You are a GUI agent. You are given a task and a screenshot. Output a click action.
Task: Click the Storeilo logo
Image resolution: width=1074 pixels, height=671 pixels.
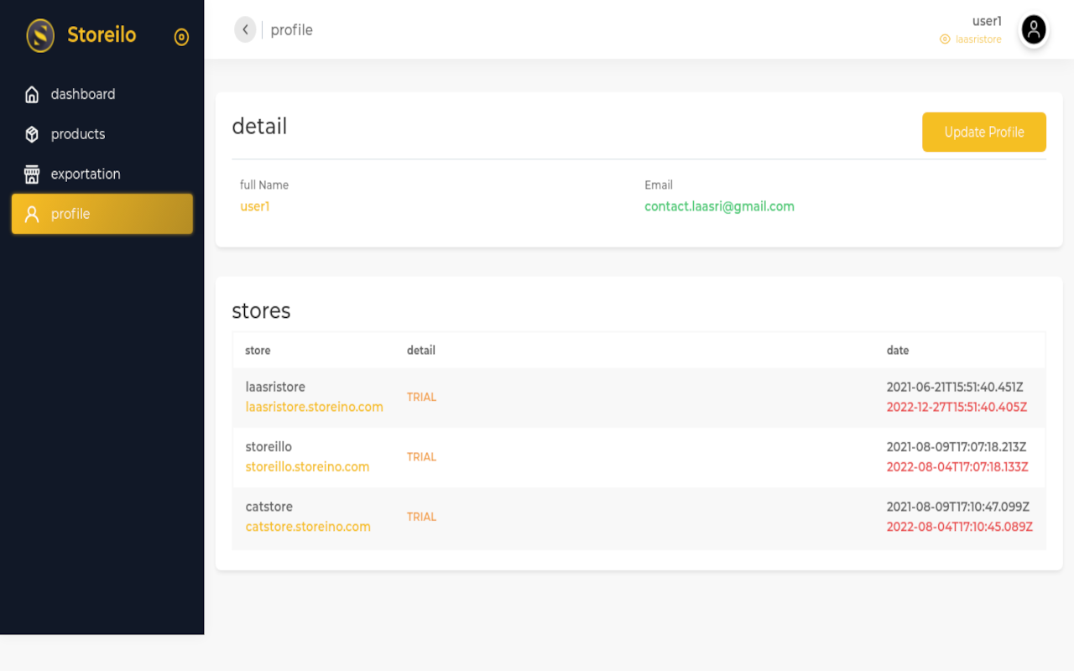point(80,35)
